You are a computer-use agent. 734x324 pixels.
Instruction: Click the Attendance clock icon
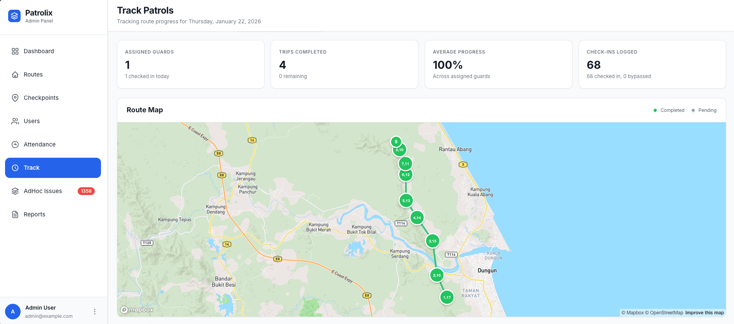(15, 145)
